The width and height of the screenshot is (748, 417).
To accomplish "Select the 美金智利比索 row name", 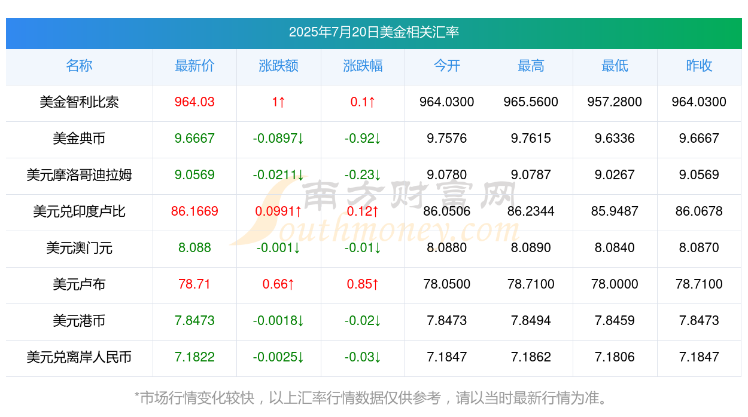I will click(79, 102).
